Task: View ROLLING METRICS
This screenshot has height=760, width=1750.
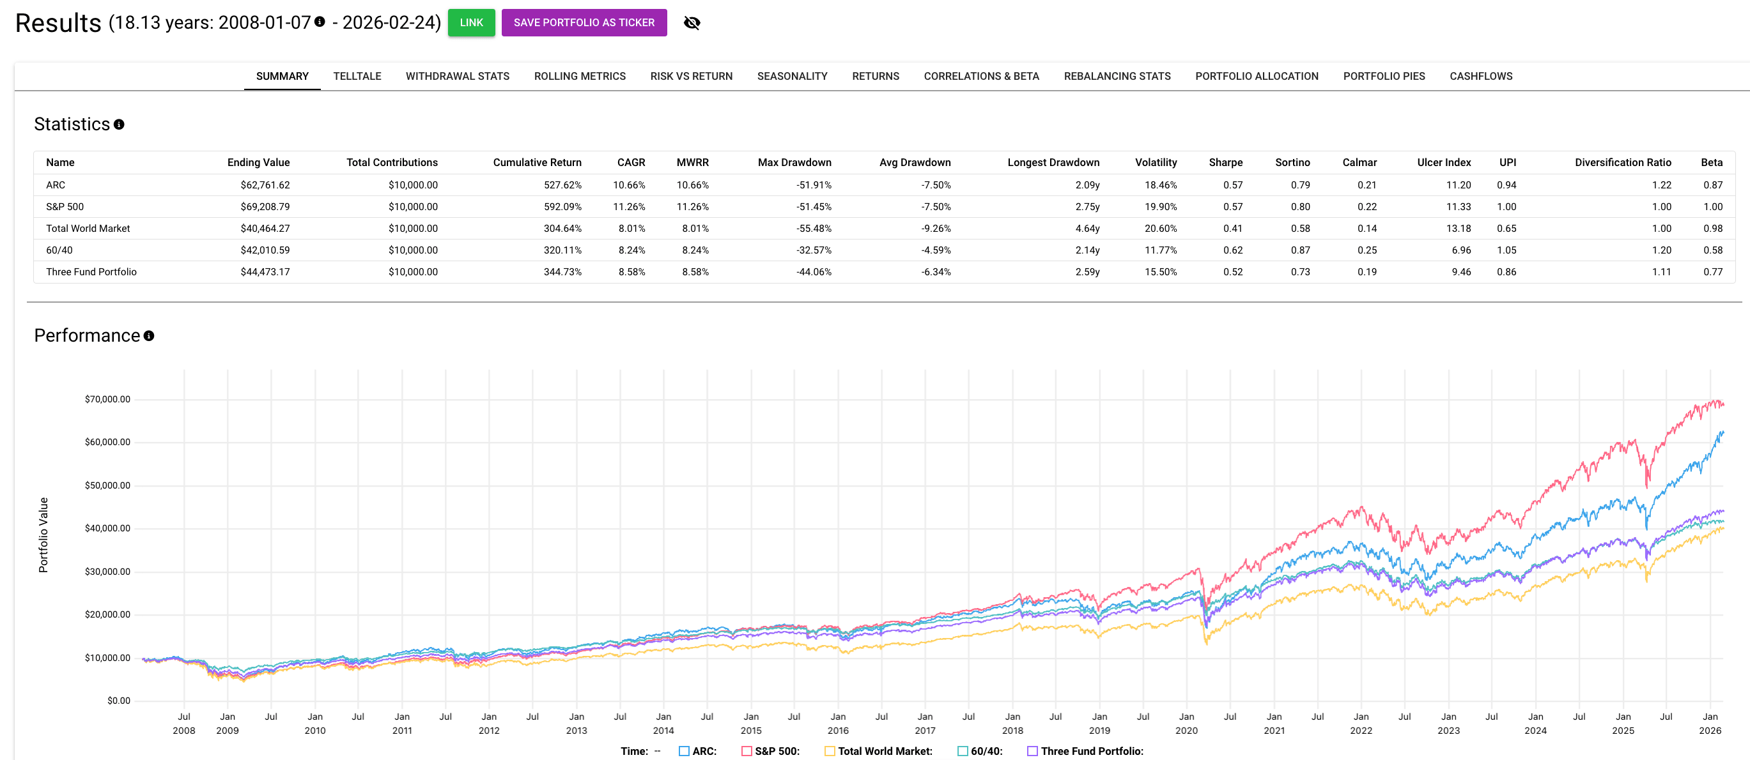Action: pyautogui.click(x=579, y=76)
